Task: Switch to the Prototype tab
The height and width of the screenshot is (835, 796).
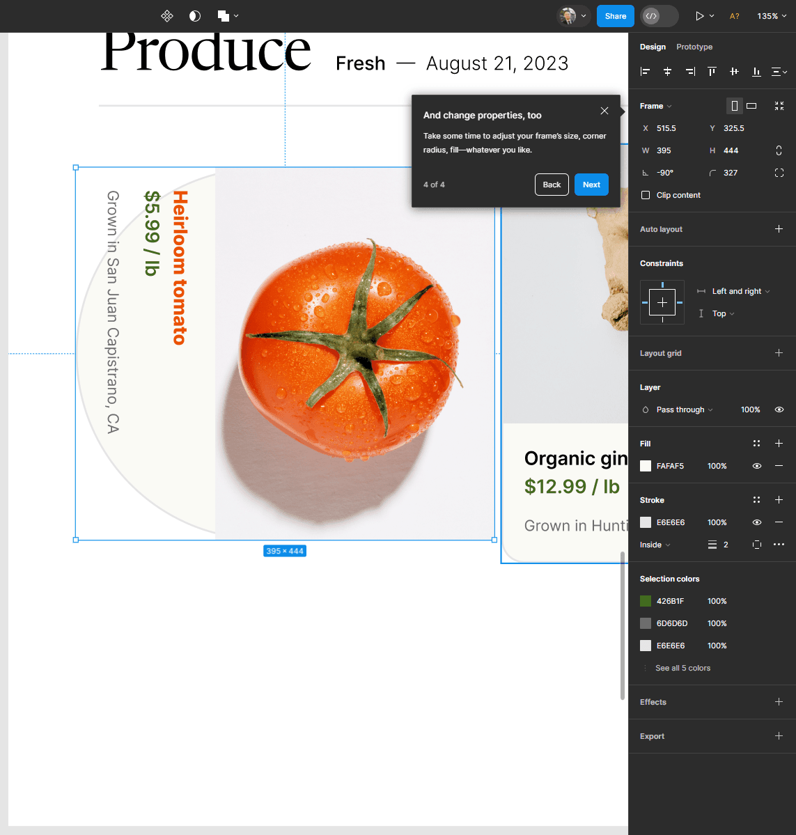Action: pos(694,47)
